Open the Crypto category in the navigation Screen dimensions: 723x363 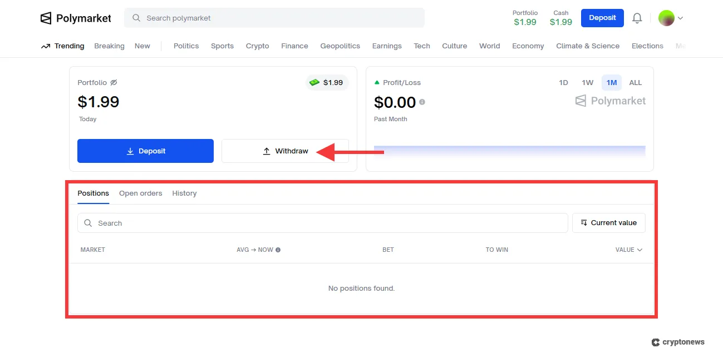(257, 46)
